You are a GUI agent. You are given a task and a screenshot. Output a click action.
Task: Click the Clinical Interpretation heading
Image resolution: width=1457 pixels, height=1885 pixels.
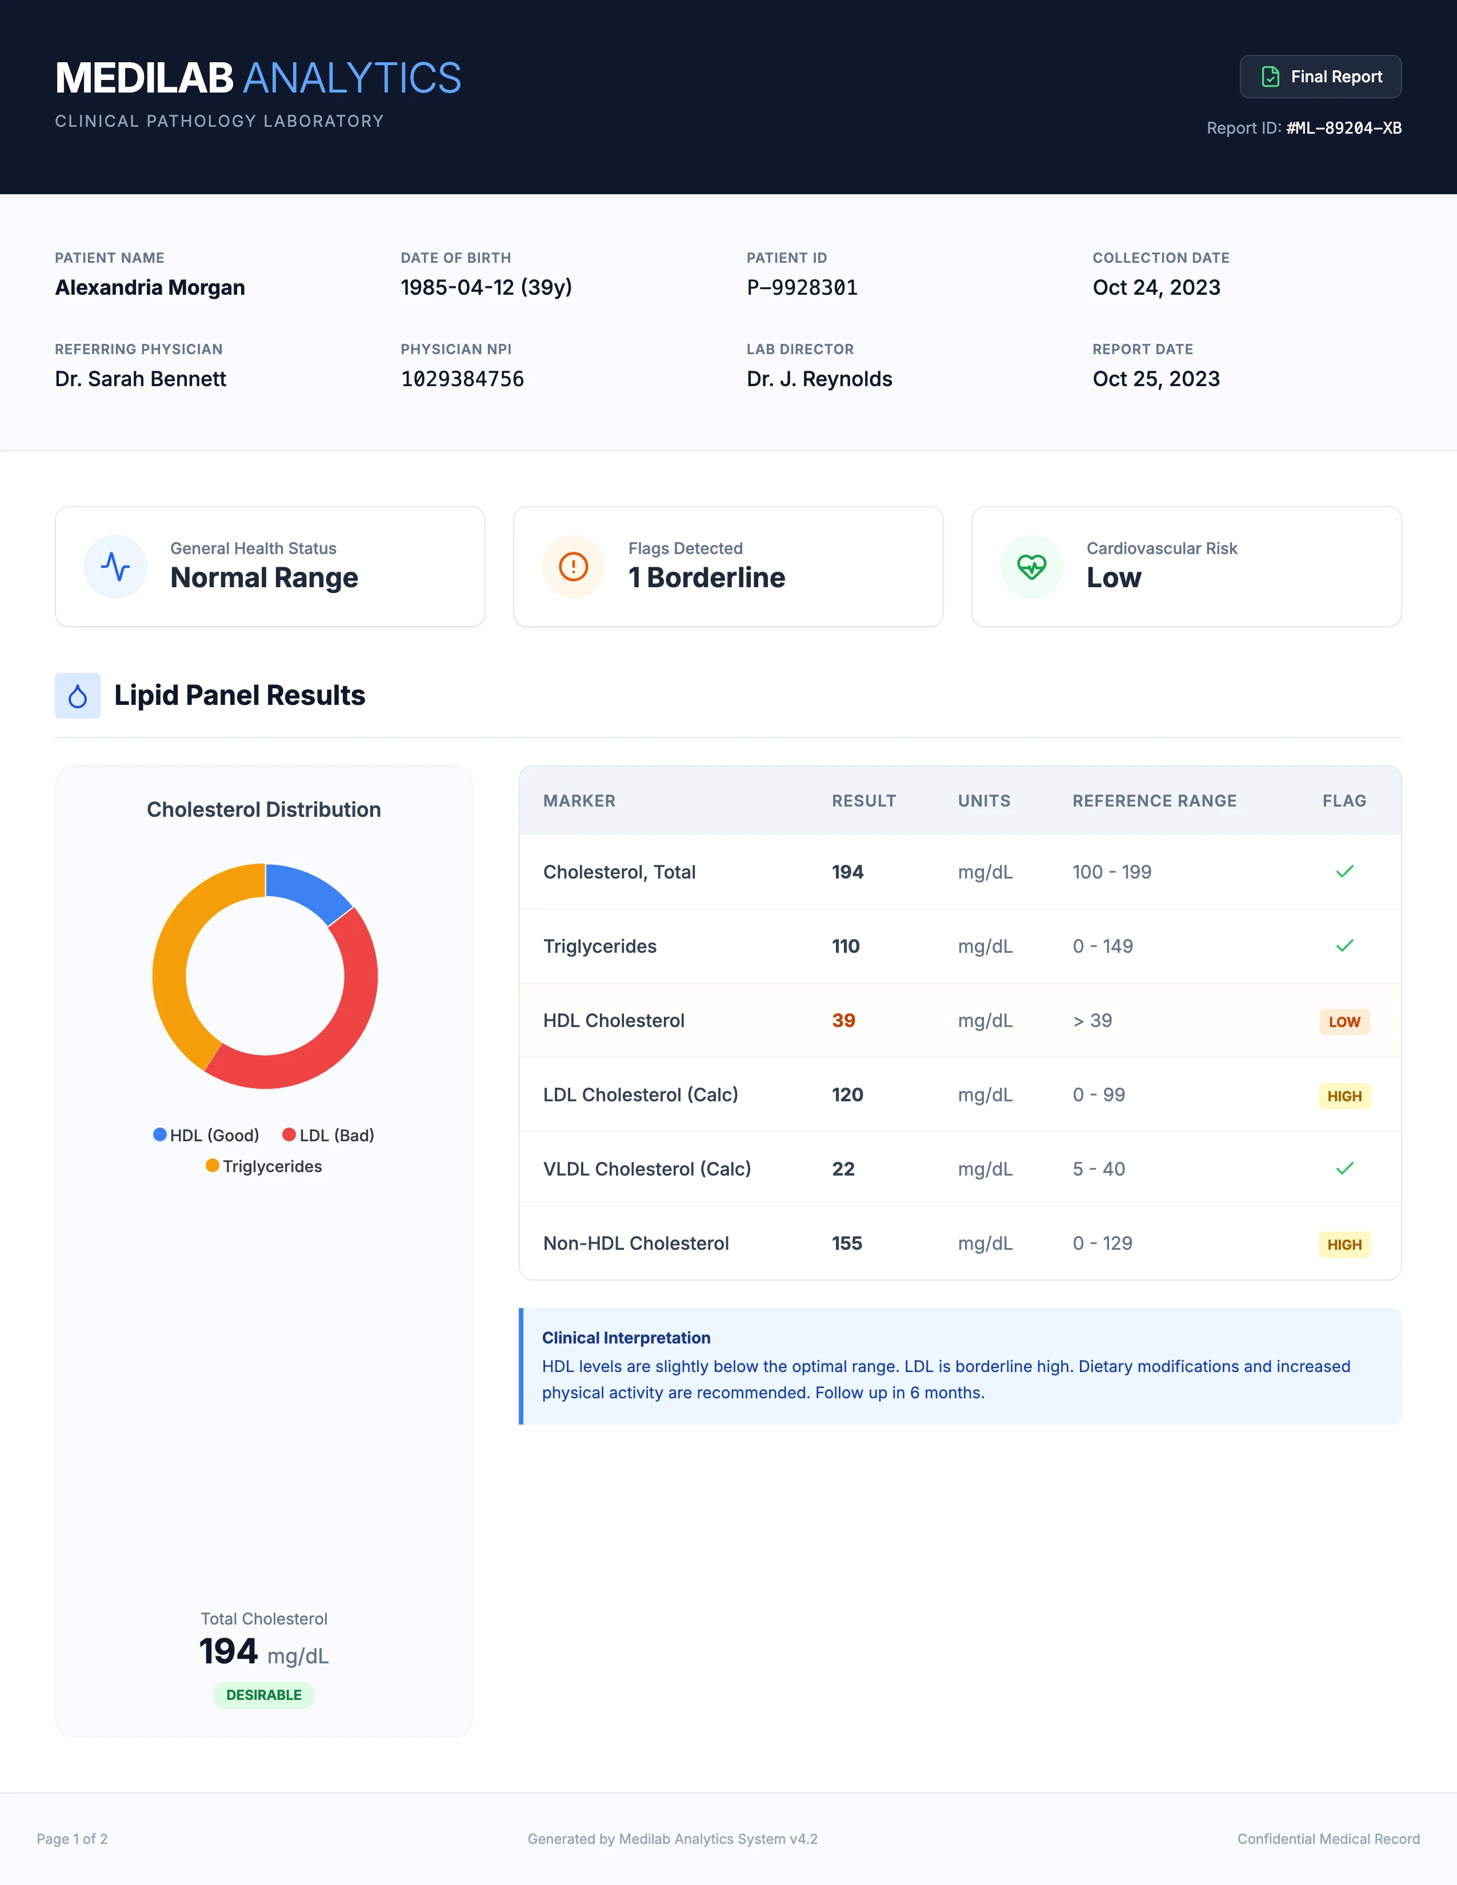[x=626, y=1338]
